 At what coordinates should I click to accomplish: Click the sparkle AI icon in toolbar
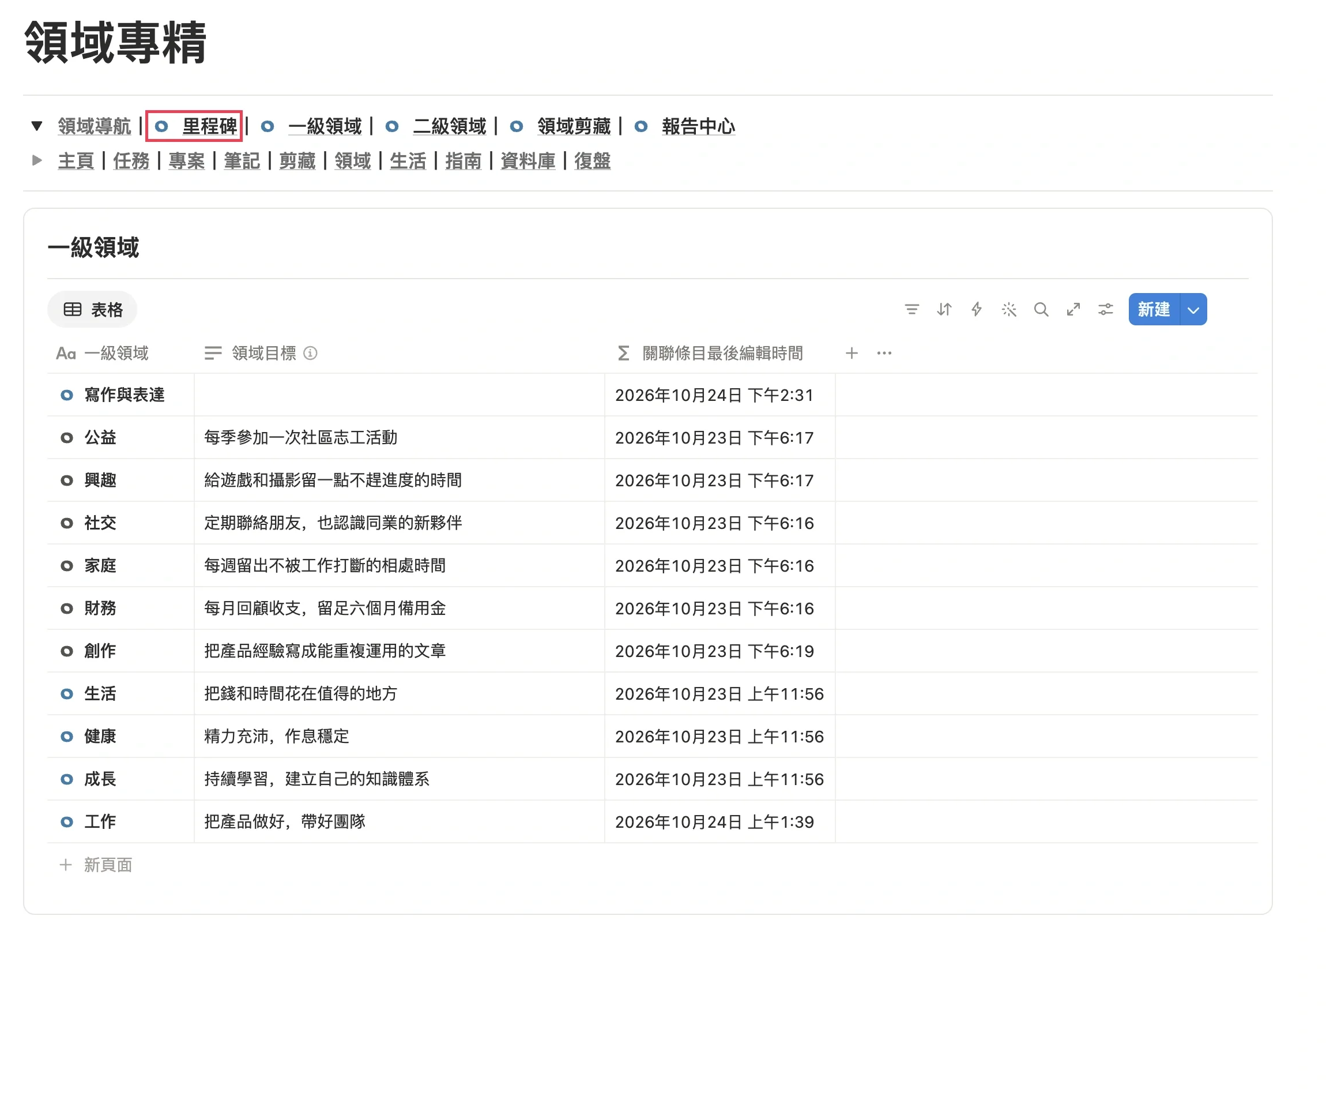click(x=1009, y=309)
